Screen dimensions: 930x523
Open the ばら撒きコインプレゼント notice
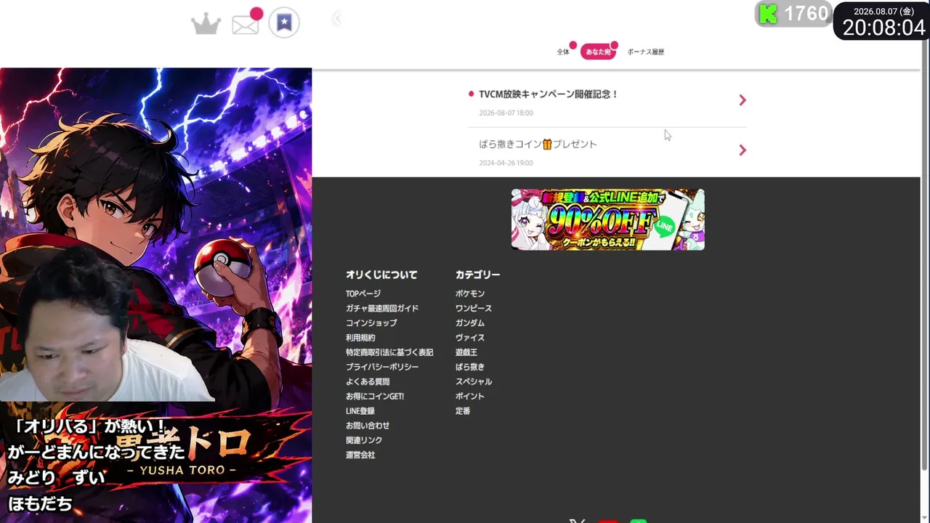(x=607, y=152)
